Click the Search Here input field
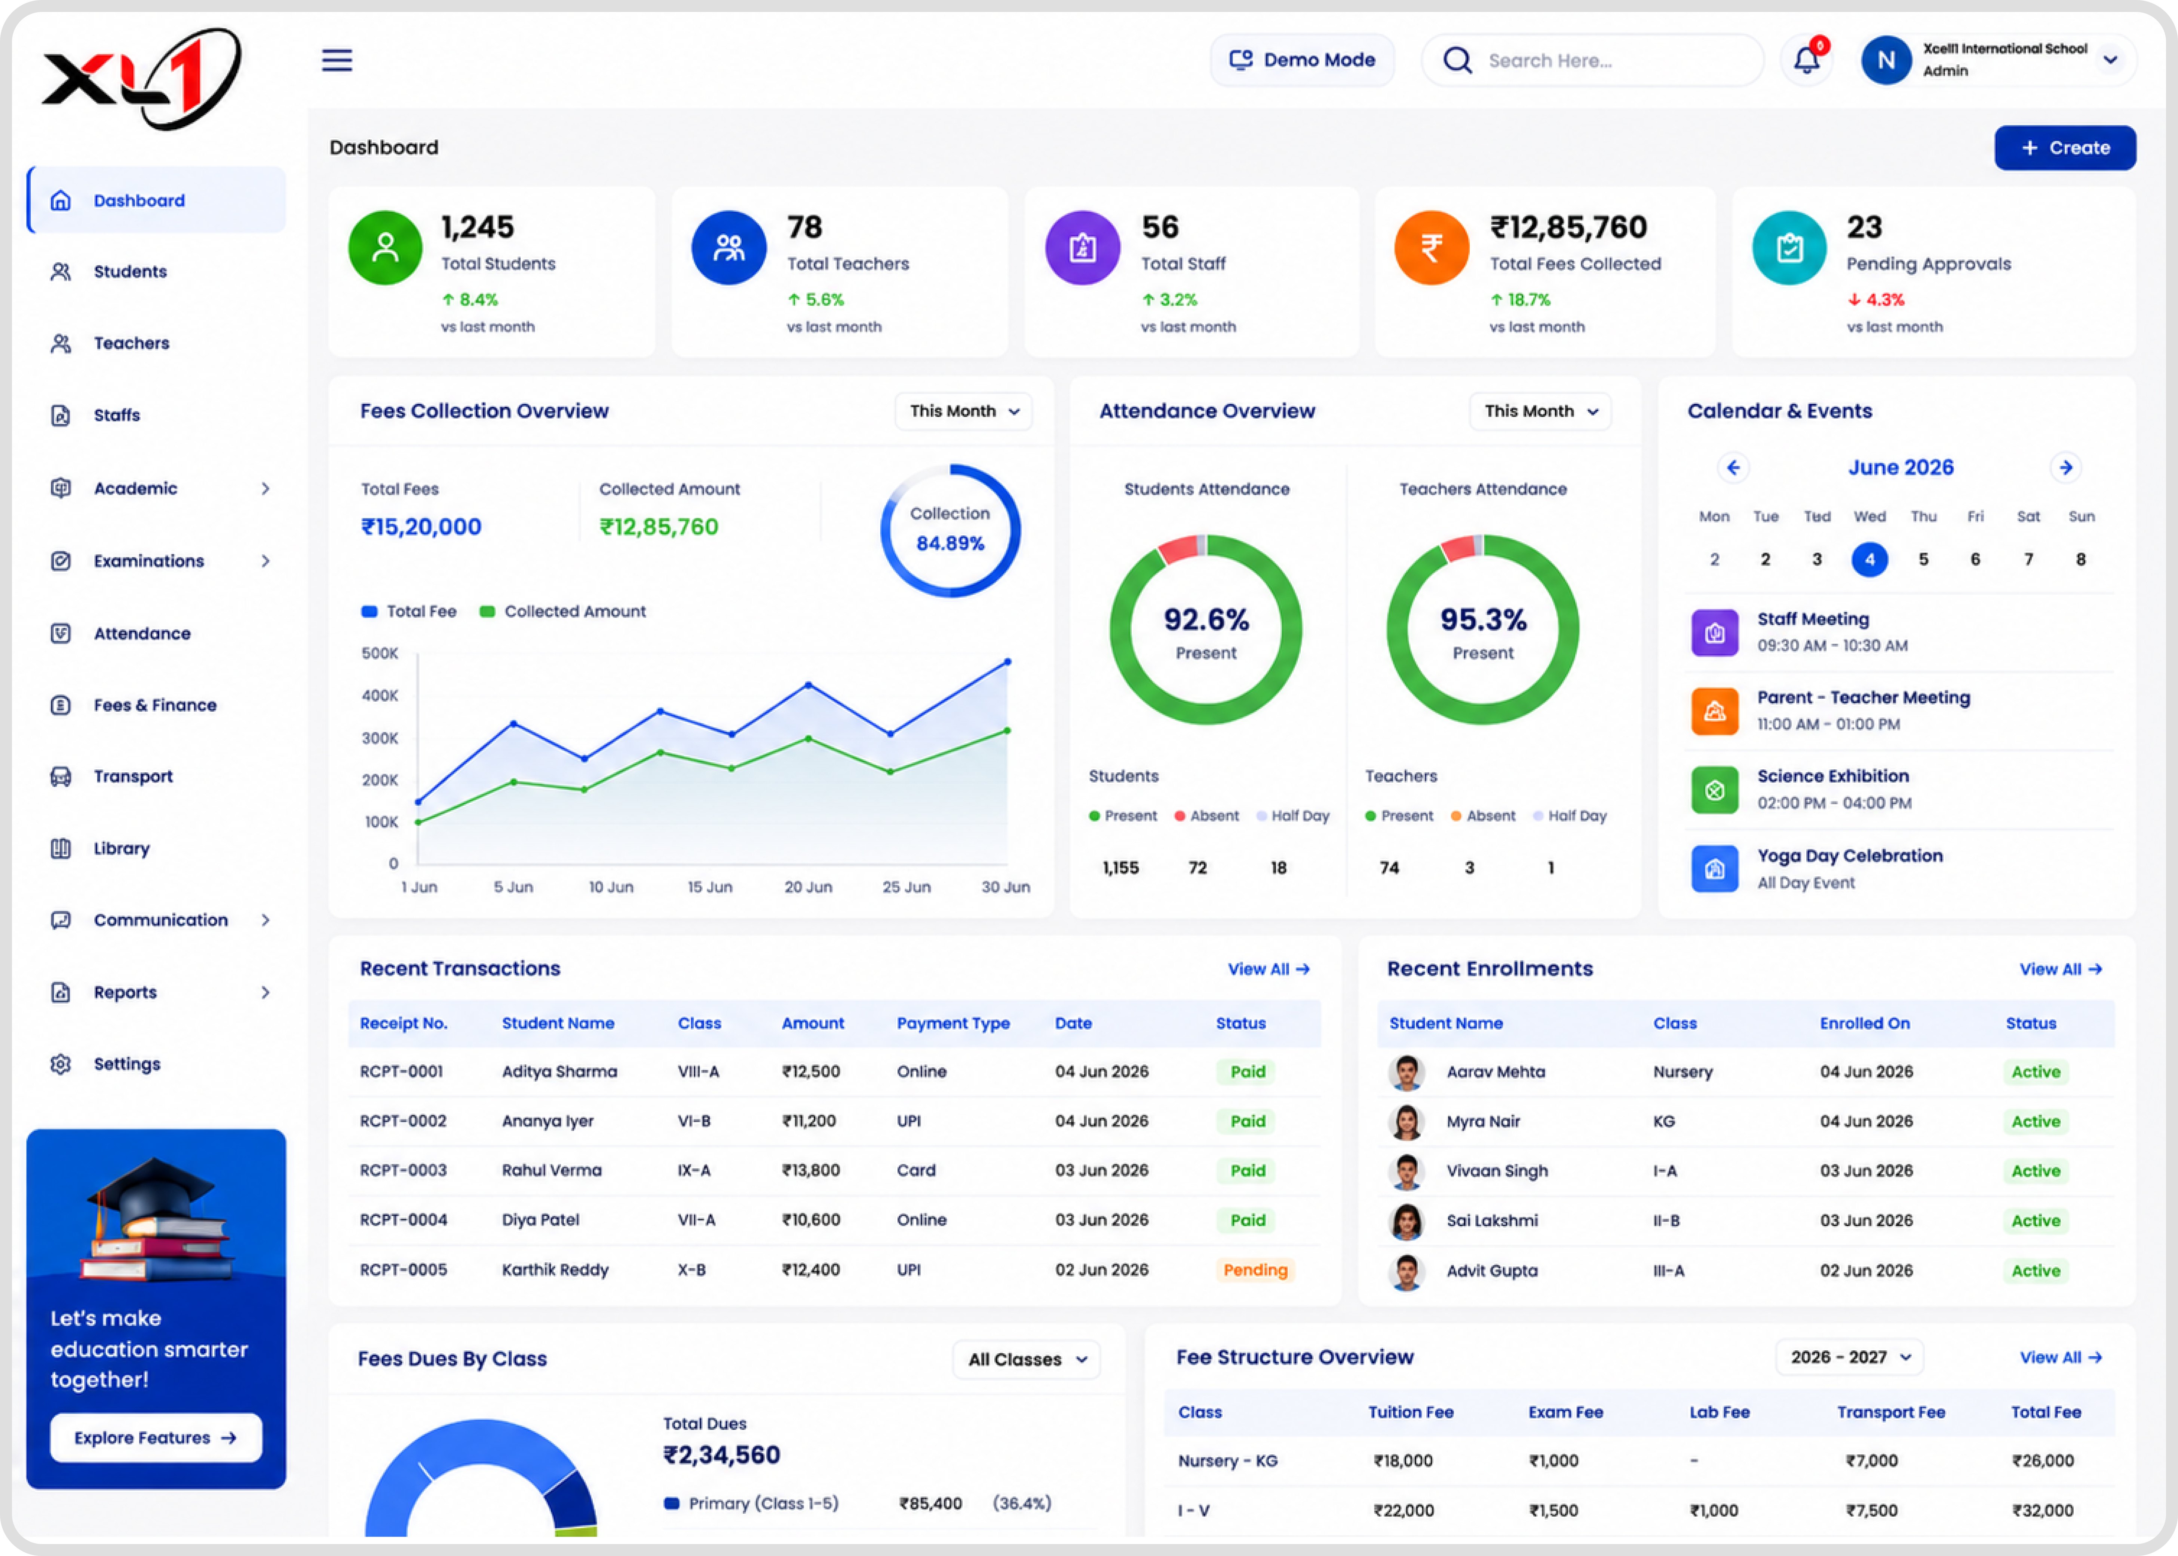 [x=1593, y=60]
